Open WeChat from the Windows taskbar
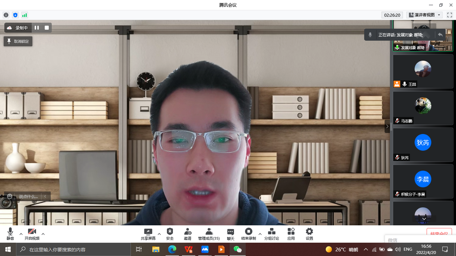 (x=237, y=249)
